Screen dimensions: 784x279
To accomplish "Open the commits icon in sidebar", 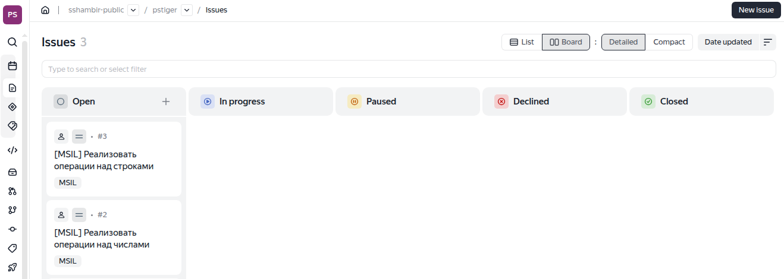I will [x=12, y=229].
